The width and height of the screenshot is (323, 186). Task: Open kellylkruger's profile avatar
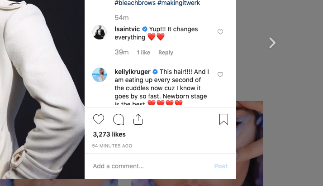100,74
